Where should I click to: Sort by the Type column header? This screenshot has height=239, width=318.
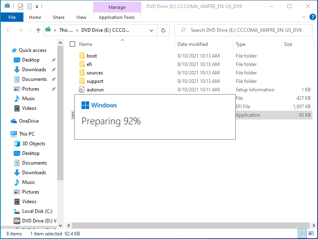pos(241,44)
